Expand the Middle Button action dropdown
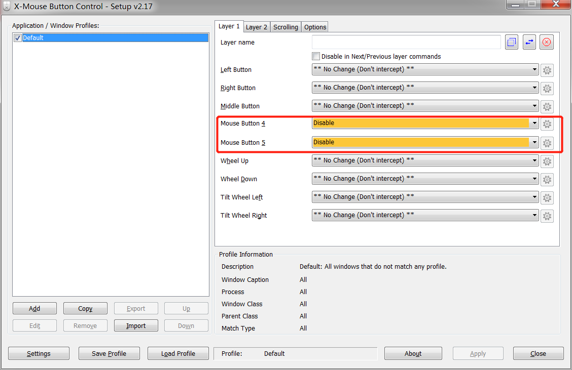Screen dimensions: 572x370 tap(425, 106)
